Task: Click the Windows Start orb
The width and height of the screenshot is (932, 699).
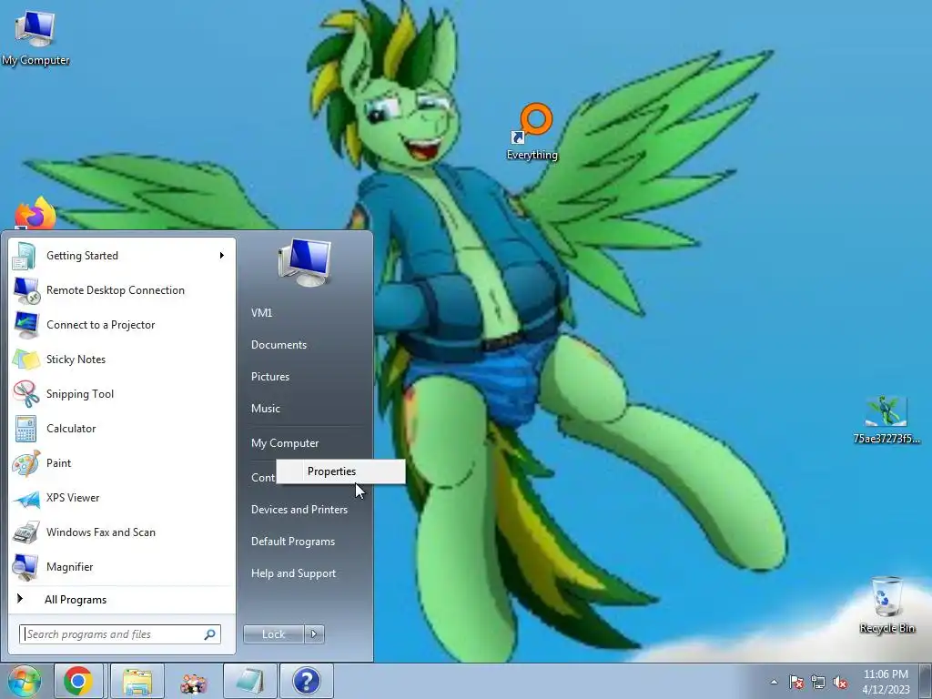Action: point(24,681)
